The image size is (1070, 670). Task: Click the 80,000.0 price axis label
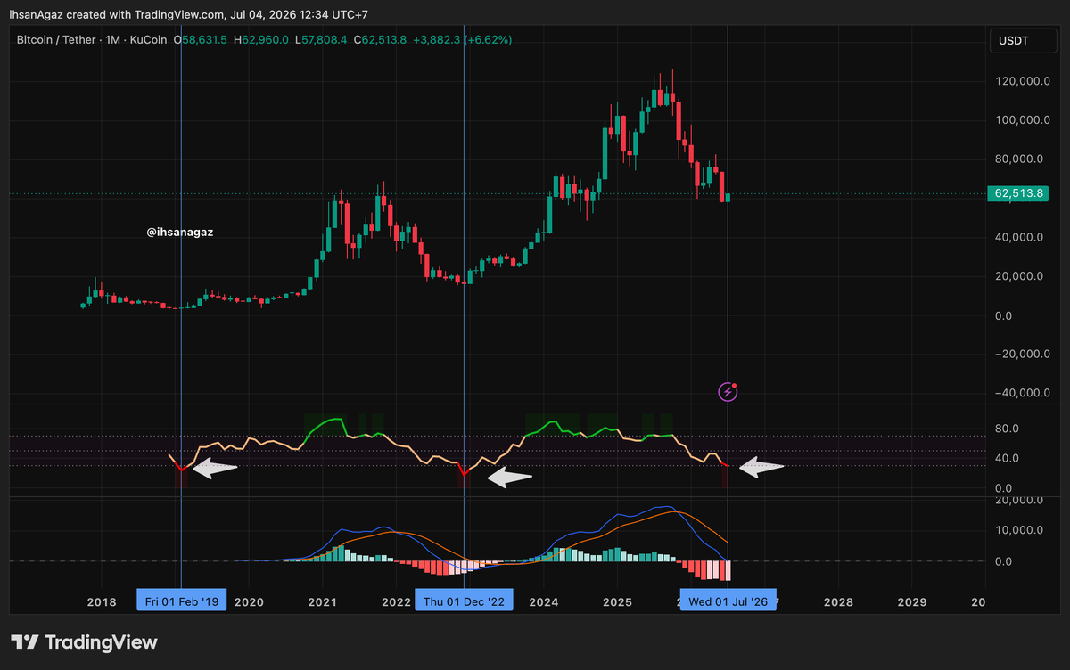pos(1017,159)
